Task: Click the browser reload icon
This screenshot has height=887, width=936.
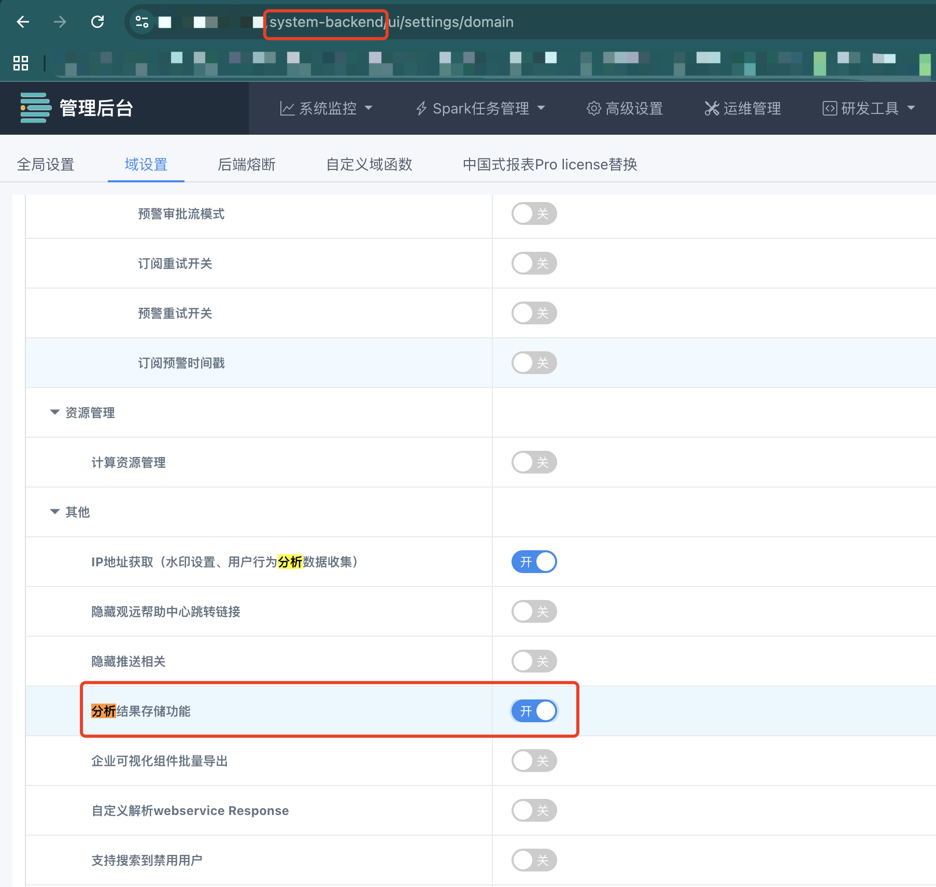Action: [x=97, y=22]
